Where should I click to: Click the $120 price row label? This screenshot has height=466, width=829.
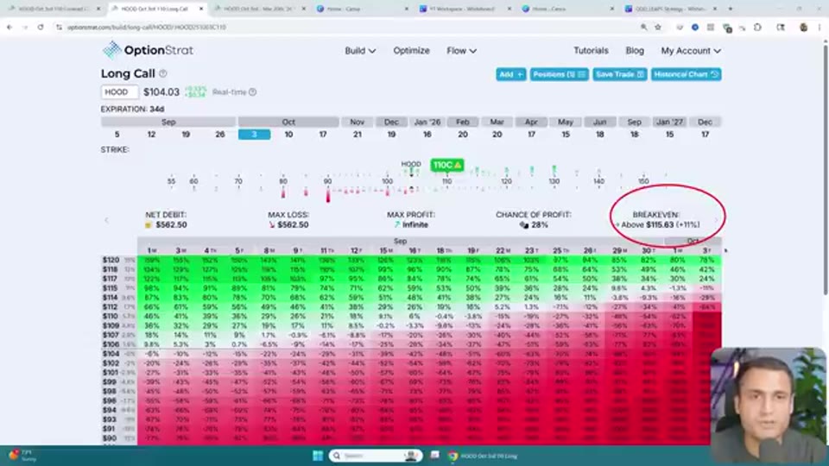111,260
